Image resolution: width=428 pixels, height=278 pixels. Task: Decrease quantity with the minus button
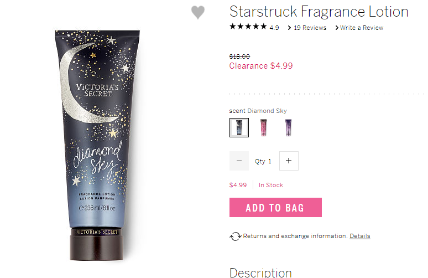239,161
